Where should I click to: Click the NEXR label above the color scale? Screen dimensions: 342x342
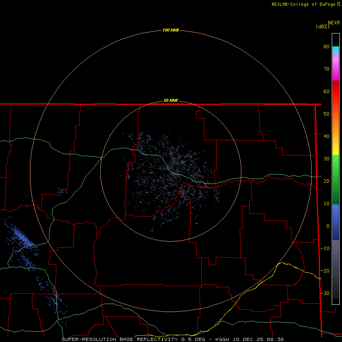334,23
